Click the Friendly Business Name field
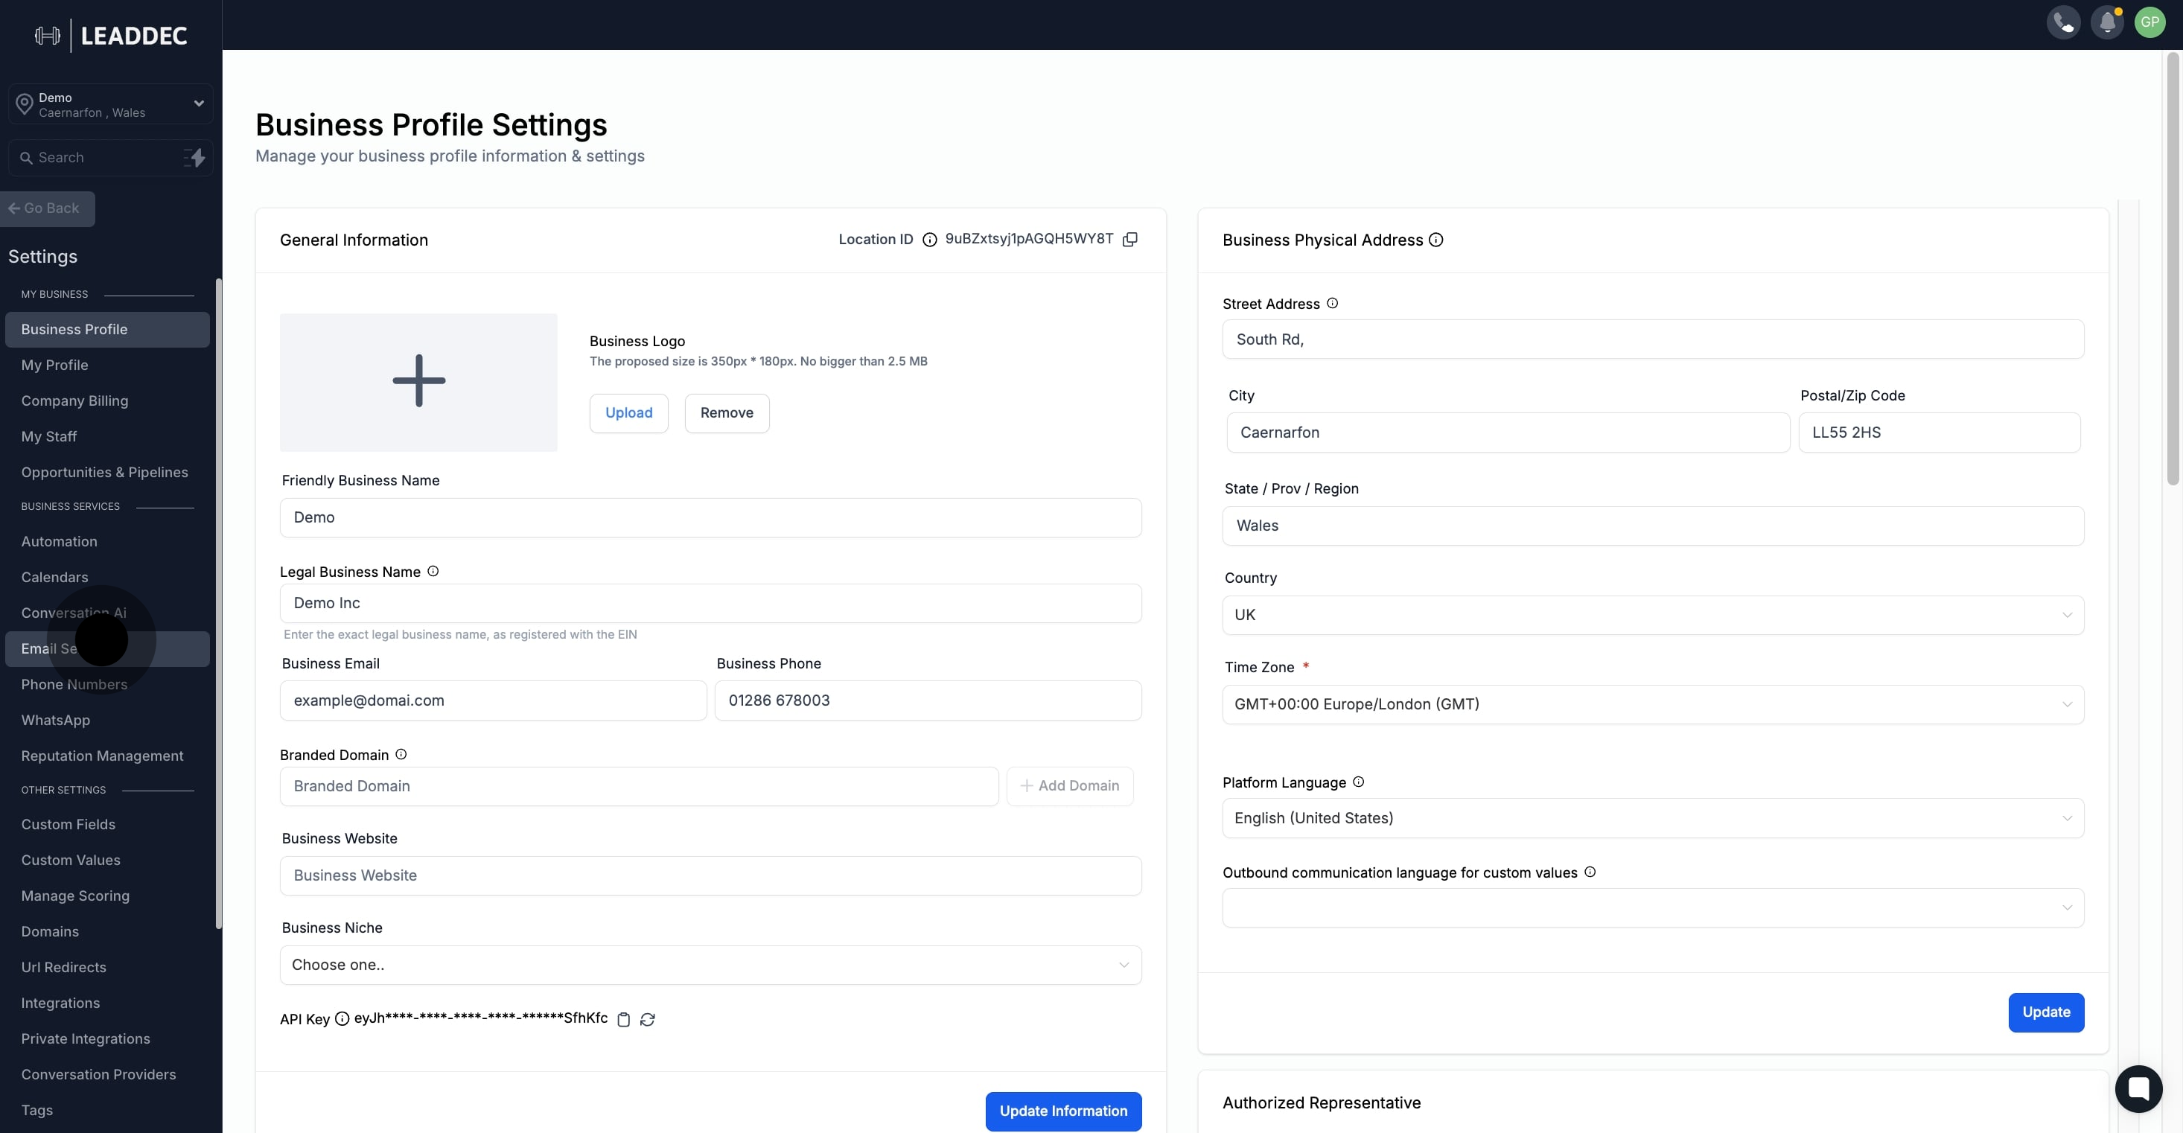This screenshot has width=2183, height=1133. (x=710, y=518)
